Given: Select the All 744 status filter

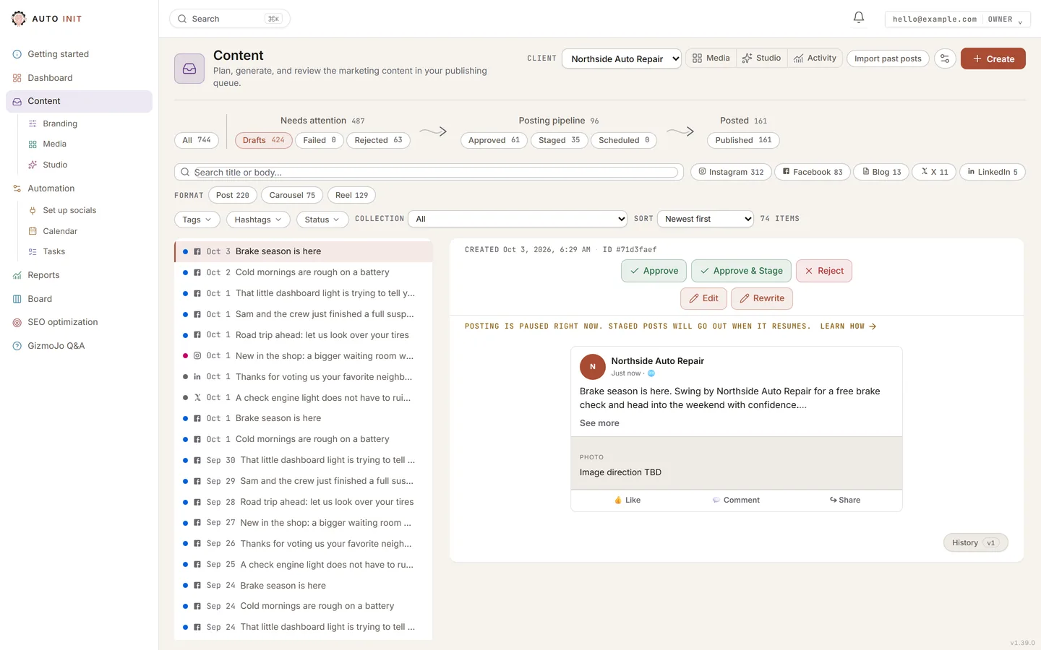Looking at the screenshot, I should click(x=197, y=140).
